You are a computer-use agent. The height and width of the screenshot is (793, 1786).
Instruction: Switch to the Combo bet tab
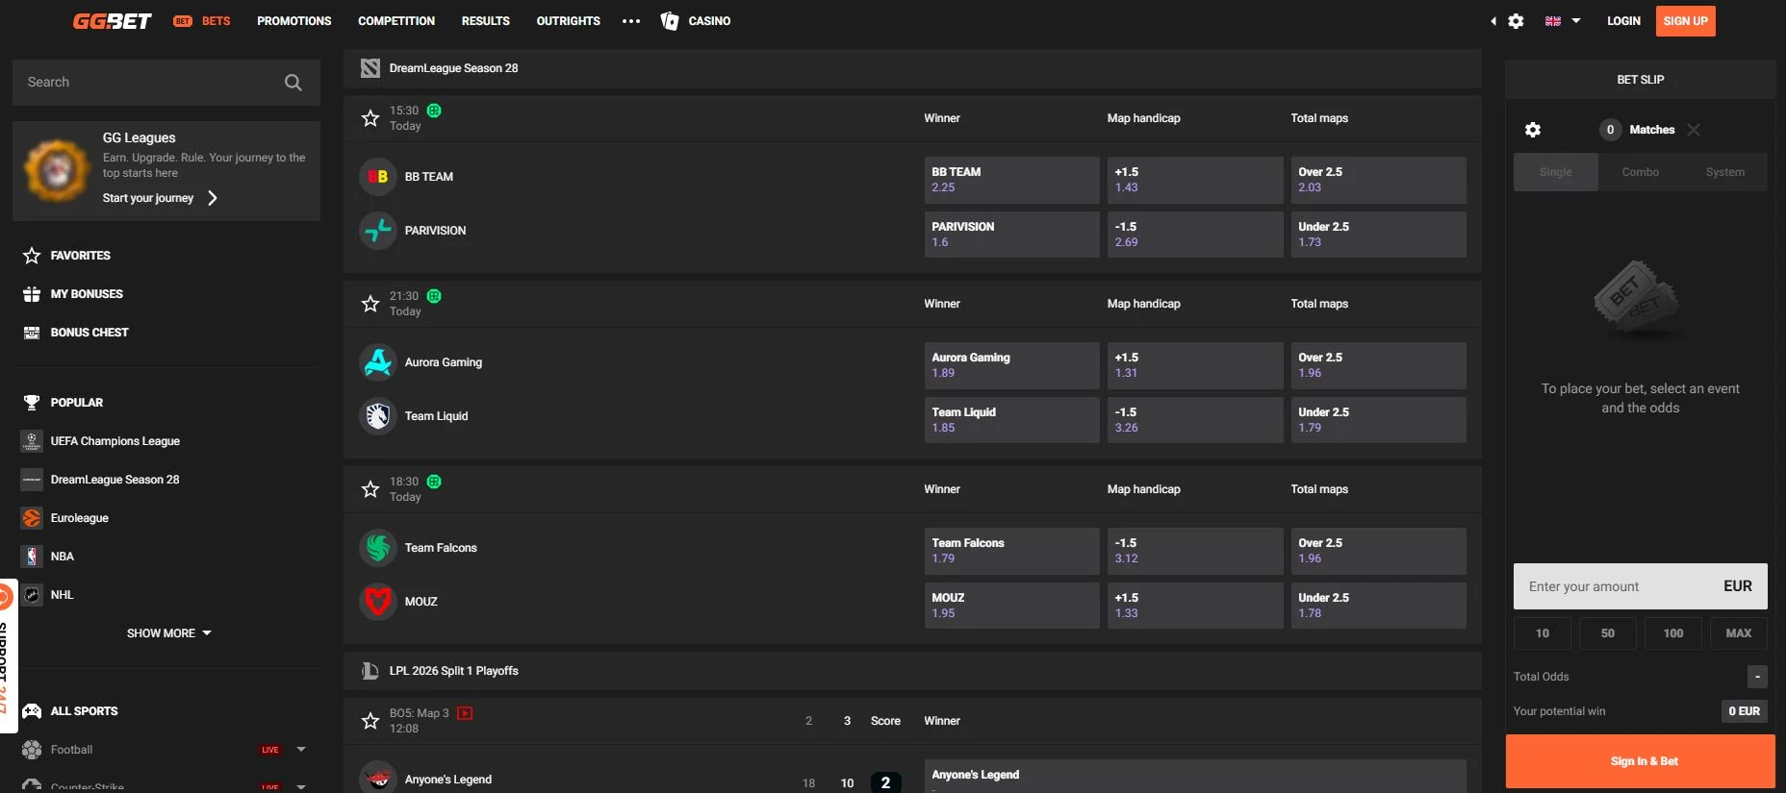click(x=1641, y=172)
